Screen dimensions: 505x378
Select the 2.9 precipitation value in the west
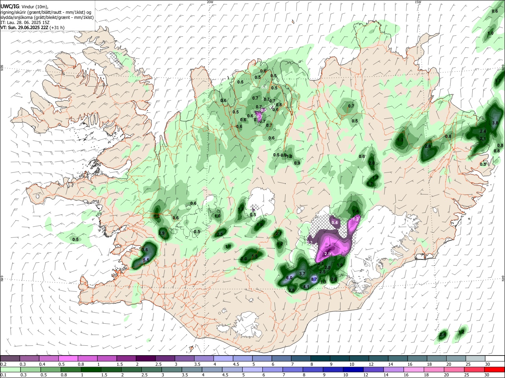coord(161,233)
